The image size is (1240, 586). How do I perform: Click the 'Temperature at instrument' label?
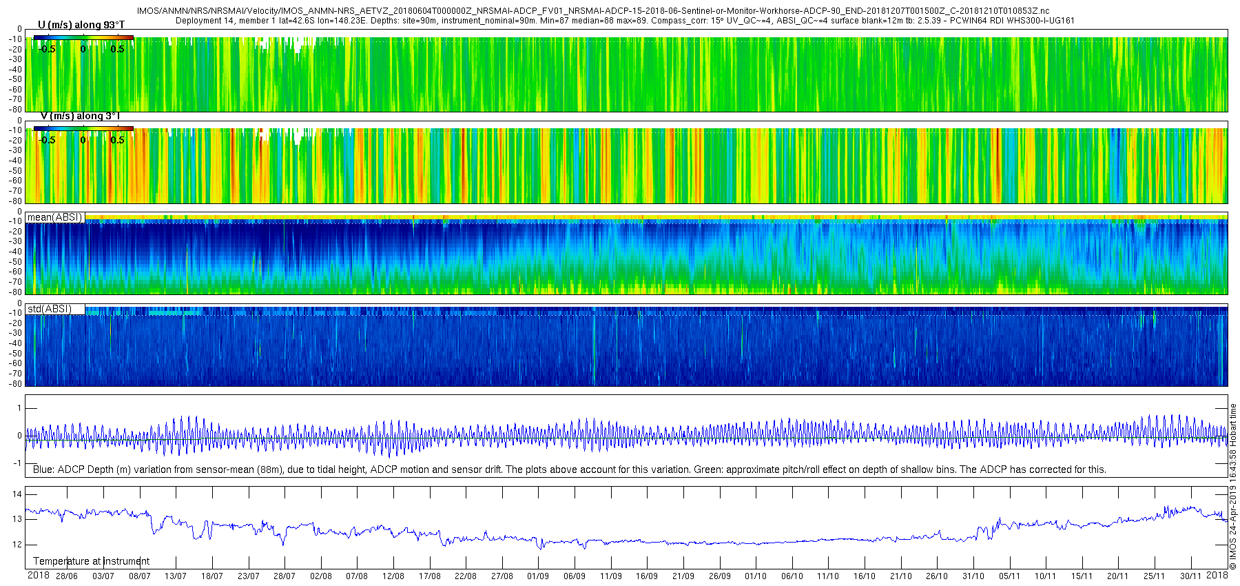point(91,561)
